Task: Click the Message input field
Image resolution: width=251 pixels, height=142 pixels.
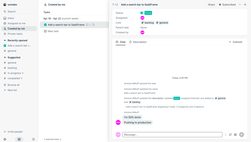Action: point(172,135)
